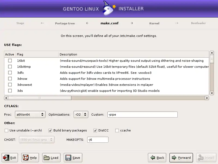218x164 pixels.
Task: Switch to the Portage tree step
Action: coord(65,23)
